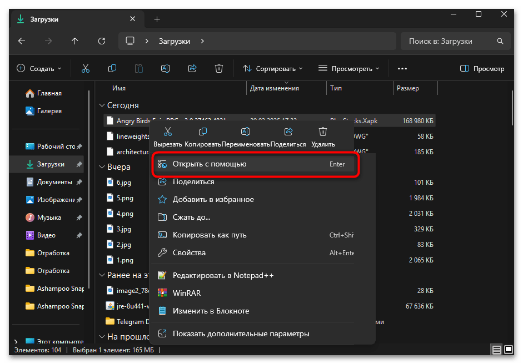Viewport: 523px width, 364px height.
Task: Open the Создать dropdown
Action: coord(39,69)
